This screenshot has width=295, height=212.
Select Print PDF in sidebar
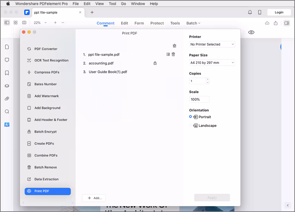click(x=48, y=191)
